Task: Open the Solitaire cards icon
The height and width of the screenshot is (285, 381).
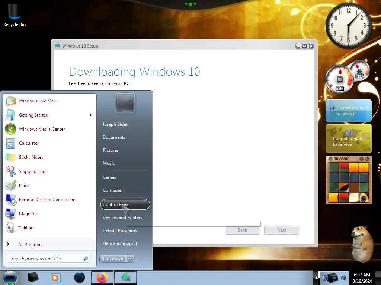Action: (x=10, y=228)
